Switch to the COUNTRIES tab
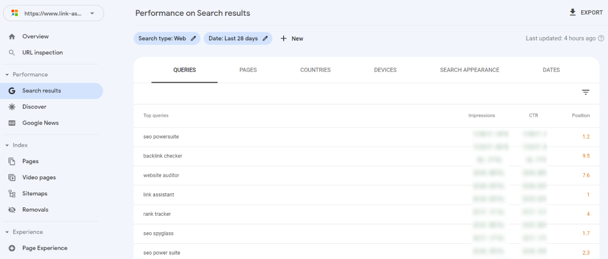 click(x=315, y=70)
